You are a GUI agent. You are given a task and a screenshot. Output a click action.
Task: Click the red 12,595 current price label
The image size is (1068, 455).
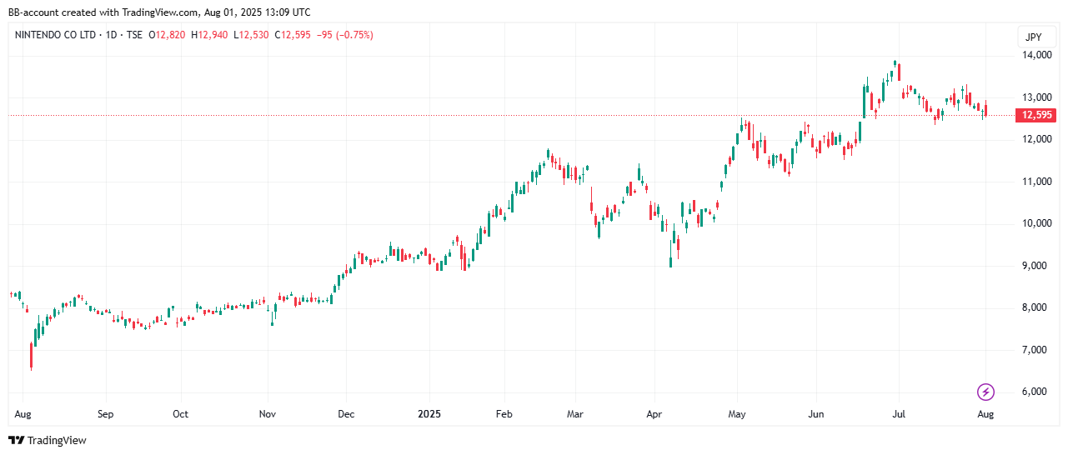[1036, 115]
